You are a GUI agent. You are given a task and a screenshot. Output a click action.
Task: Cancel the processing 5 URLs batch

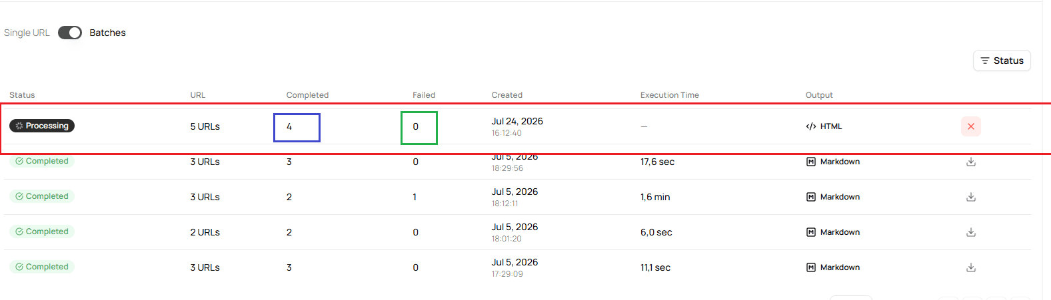[971, 126]
